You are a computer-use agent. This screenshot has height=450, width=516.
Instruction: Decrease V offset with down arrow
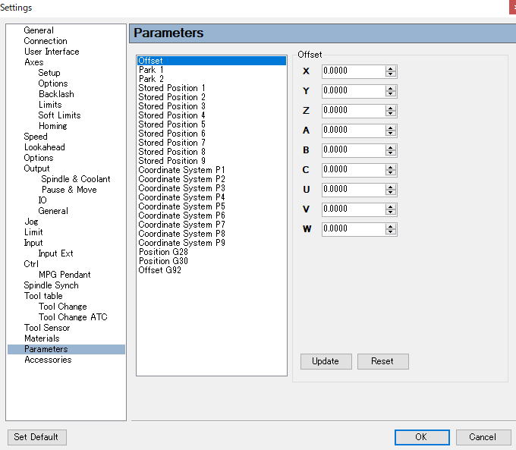click(x=391, y=212)
